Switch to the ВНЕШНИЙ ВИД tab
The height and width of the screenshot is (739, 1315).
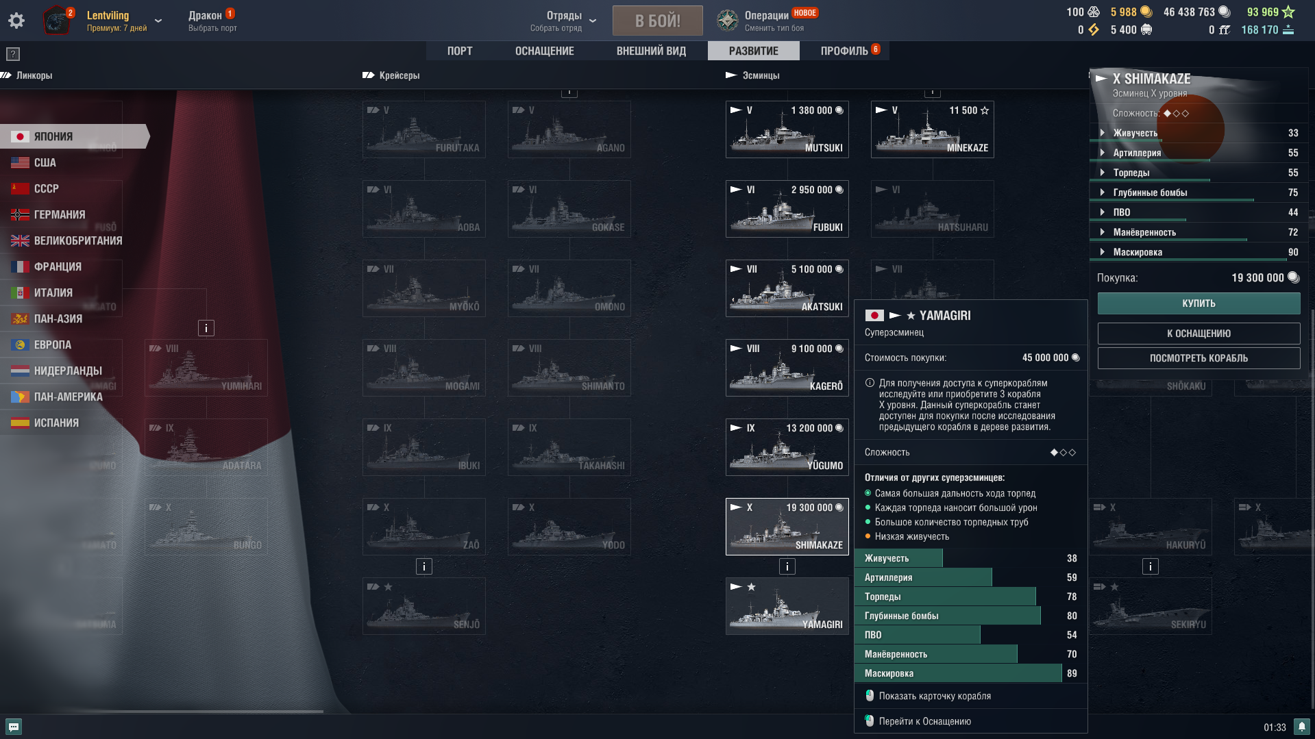pyautogui.click(x=651, y=51)
